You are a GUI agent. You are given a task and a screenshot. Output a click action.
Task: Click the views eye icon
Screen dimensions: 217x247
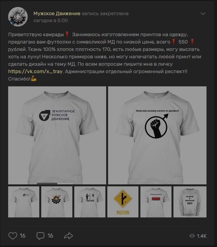pos(192,236)
